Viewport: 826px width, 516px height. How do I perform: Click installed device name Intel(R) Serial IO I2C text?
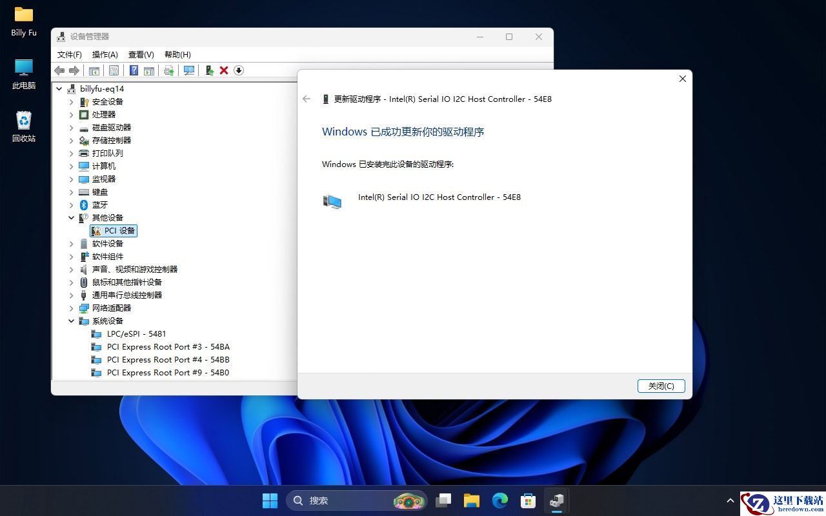[439, 197]
